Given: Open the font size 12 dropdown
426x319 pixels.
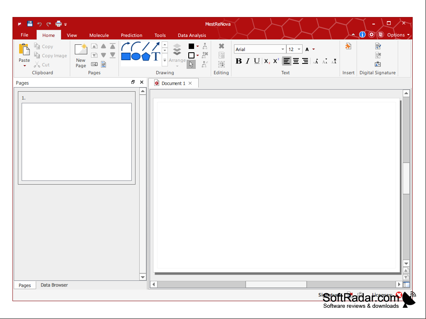Looking at the screenshot, I should [x=299, y=49].
